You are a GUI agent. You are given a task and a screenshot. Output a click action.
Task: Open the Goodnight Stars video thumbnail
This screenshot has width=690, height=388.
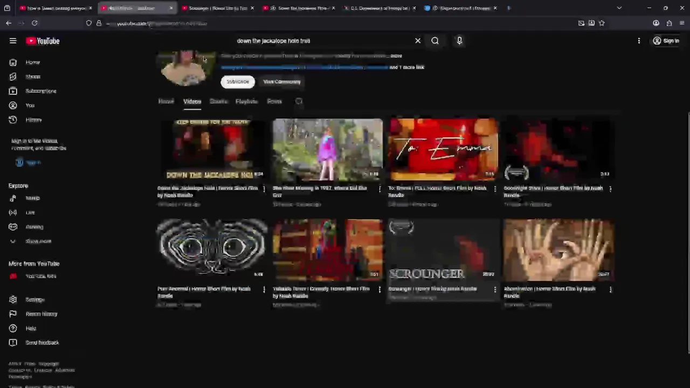559,150
